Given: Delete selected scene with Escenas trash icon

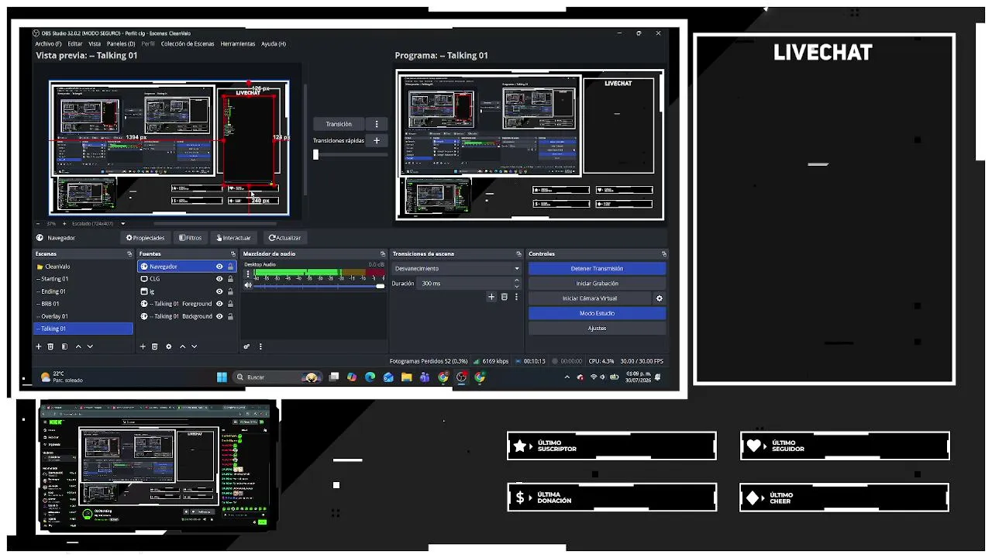Looking at the screenshot, I should pos(51,346).
